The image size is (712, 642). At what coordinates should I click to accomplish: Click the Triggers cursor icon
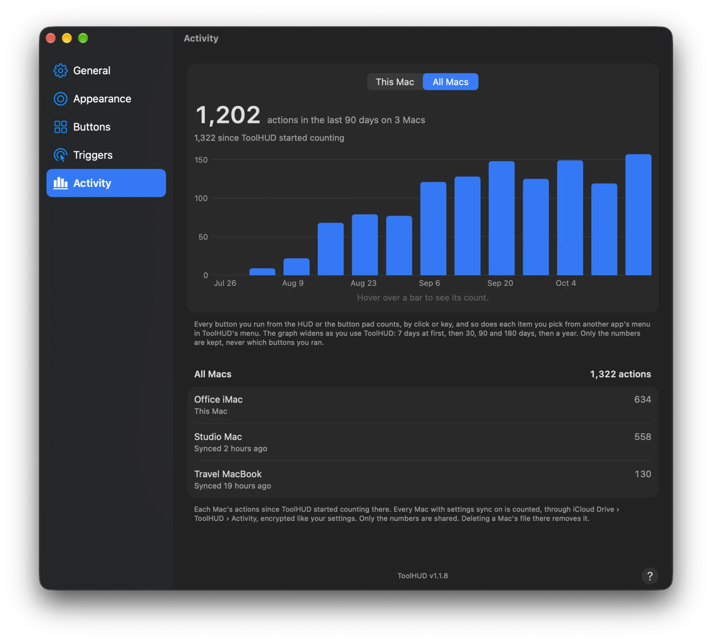point(61,155)
